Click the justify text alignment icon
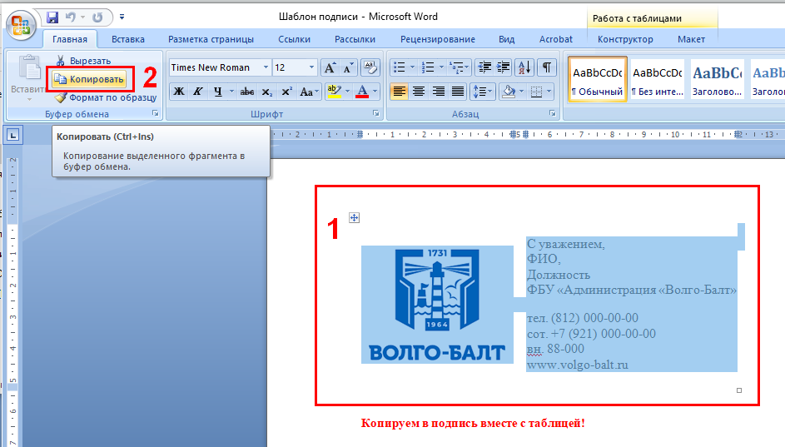 pyautogui.click(x=457, y=92)
